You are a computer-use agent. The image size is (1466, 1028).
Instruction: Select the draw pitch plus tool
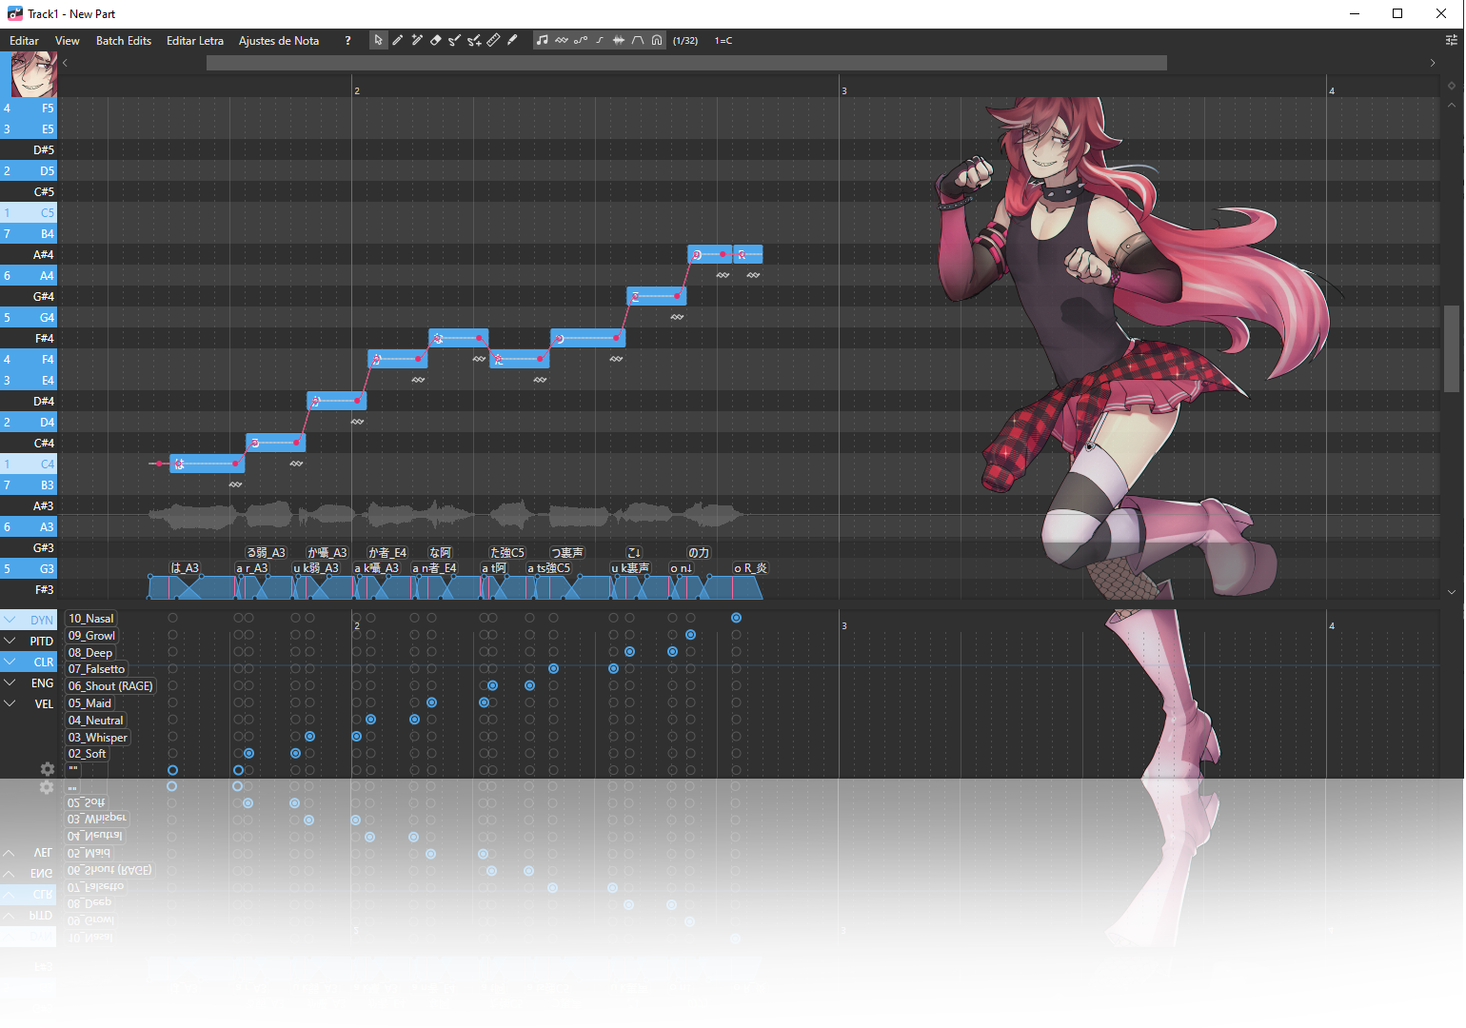(x=474, y=40)
